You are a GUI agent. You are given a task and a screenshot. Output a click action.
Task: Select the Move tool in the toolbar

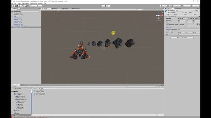coord(16,6)
